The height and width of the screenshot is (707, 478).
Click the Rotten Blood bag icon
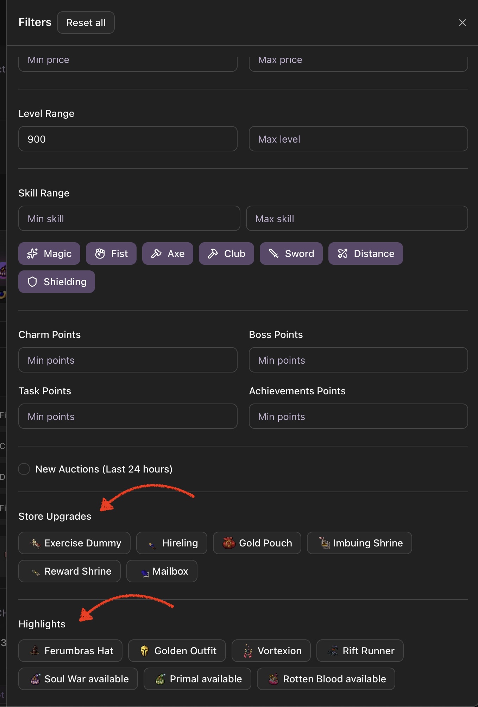click(x=273, y=679)
